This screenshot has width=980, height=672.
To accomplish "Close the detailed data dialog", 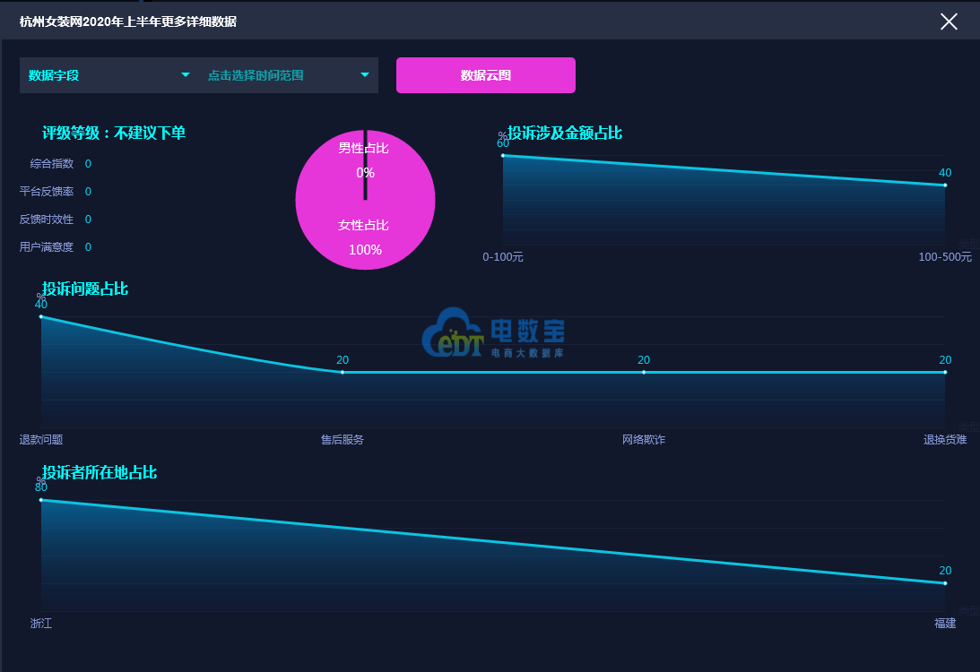I will click(x=949, y=22).
